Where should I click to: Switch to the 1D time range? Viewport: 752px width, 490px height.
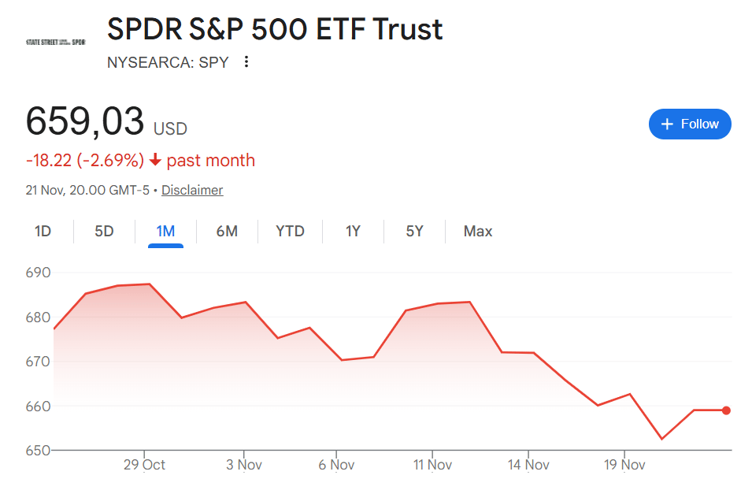point(43,231)
